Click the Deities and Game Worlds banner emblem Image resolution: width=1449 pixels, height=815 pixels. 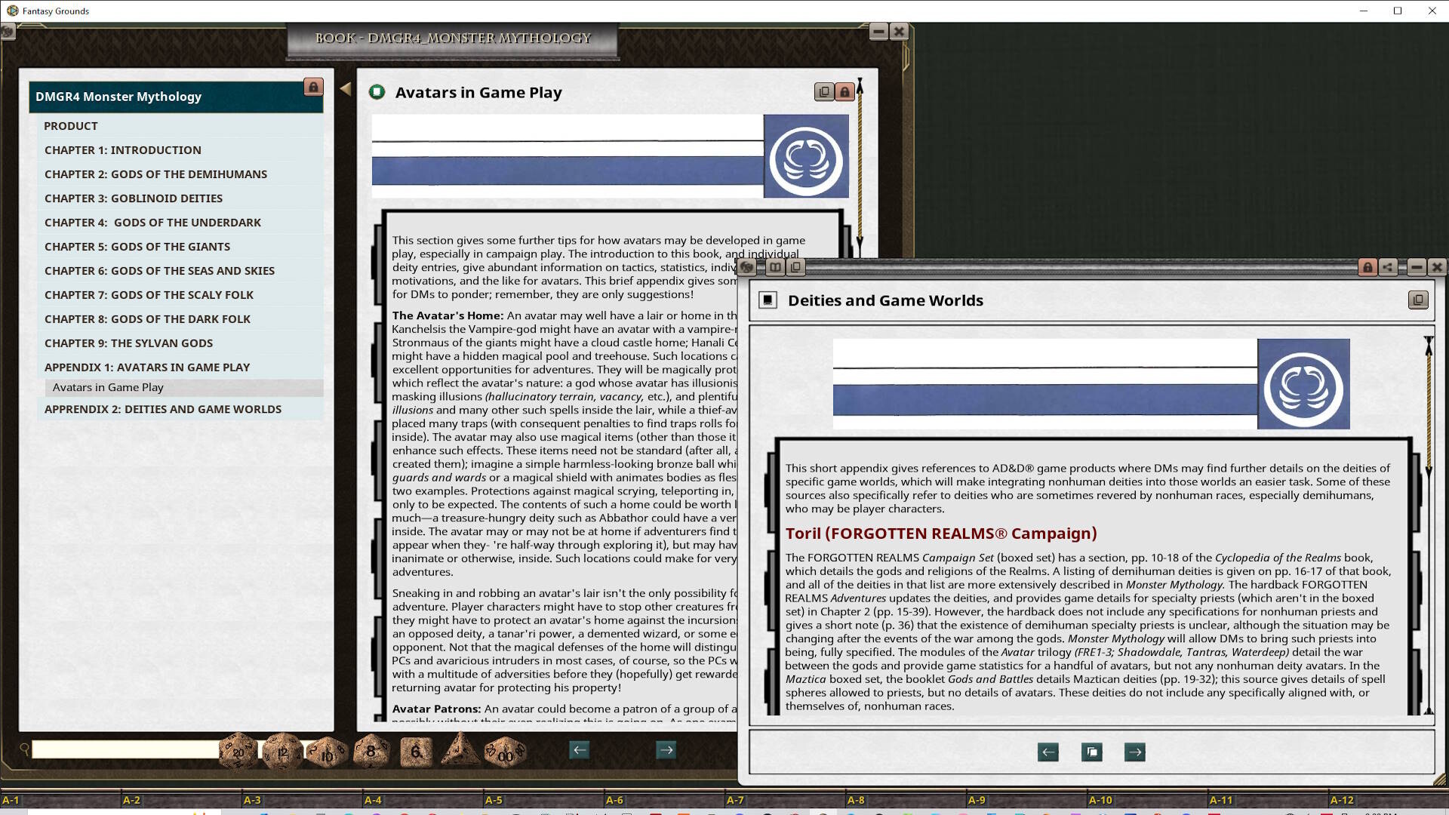point(1303,384)
